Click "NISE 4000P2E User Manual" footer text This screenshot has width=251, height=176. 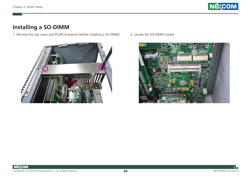pos(226,171)
